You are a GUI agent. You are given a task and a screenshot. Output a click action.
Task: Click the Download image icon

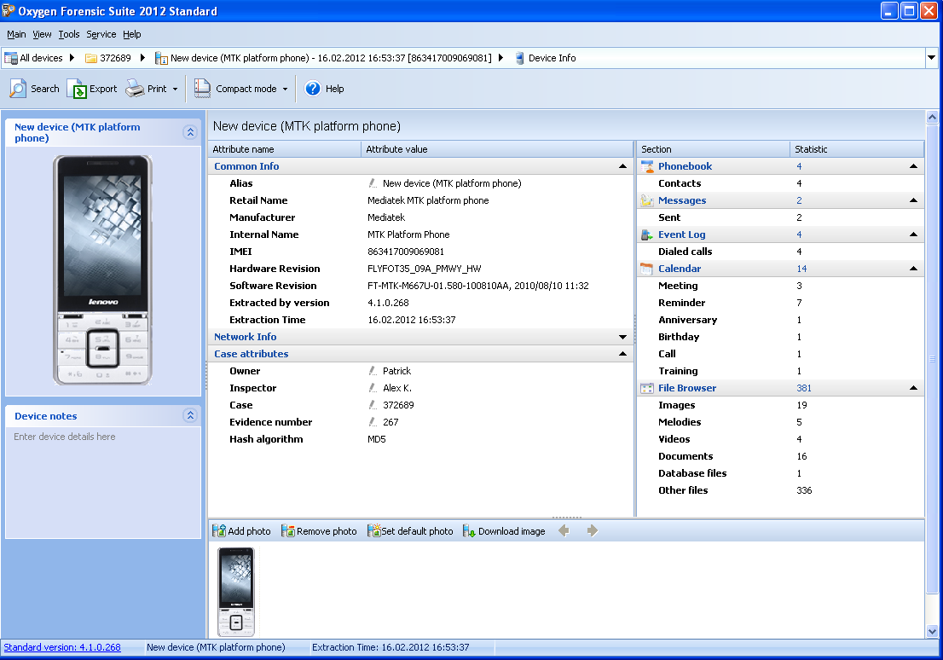pyautogui.click(x=469, y=530)
